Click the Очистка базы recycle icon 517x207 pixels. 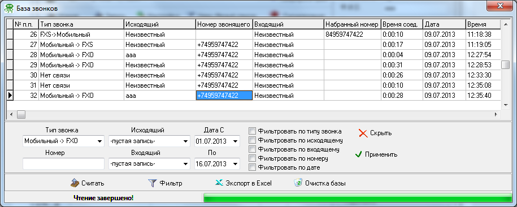click(298, 183)
